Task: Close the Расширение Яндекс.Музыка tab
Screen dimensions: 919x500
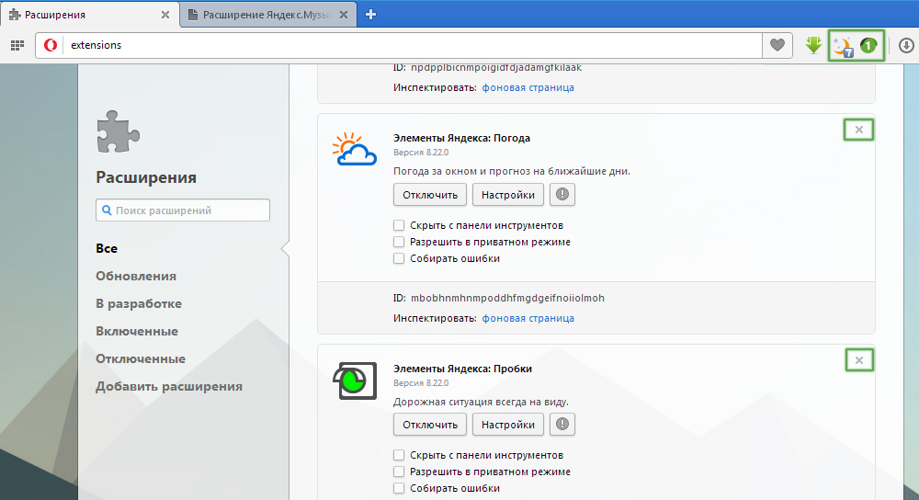Action: (x=344, y=15)
